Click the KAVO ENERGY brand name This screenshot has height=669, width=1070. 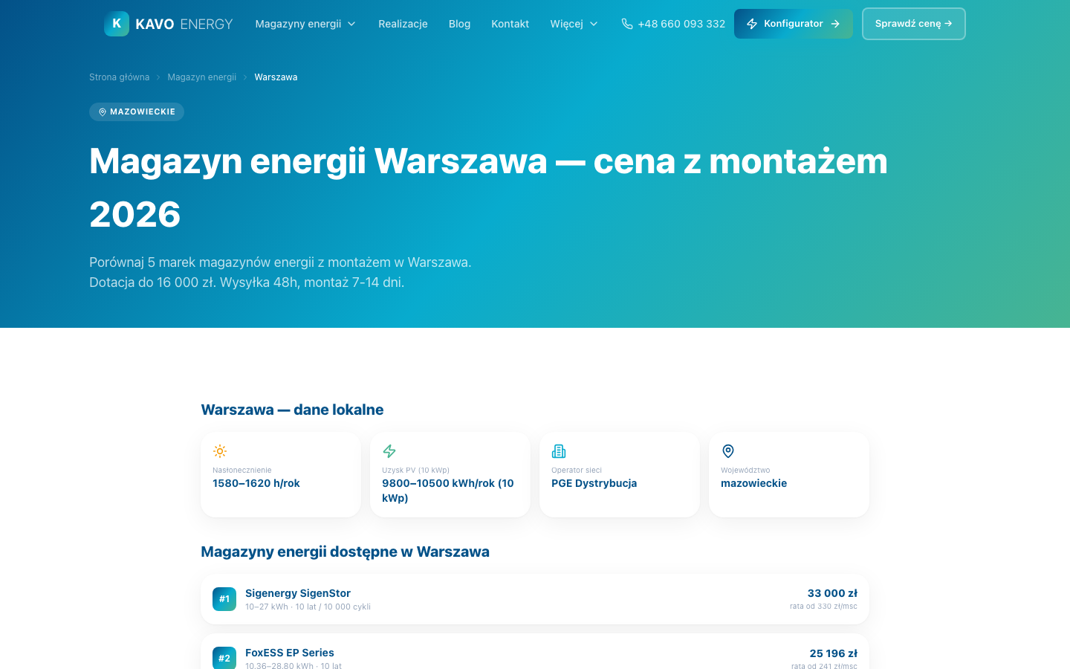coord(184,24)
